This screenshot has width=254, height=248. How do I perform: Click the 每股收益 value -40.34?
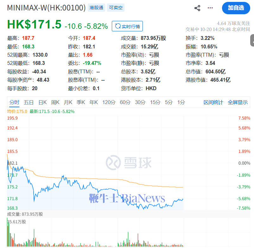[39, 71]
